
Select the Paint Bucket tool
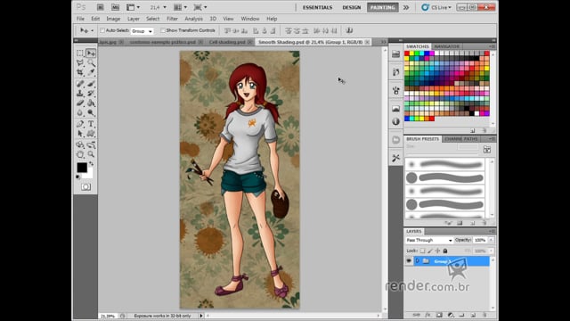[x=91, y=103]
